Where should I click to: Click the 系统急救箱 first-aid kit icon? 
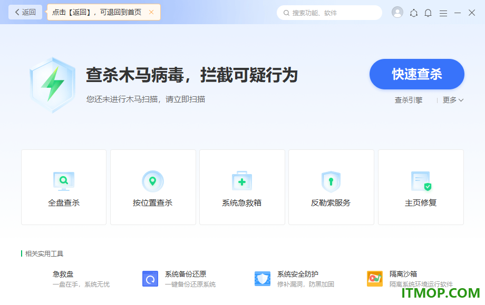click(242, 181)
